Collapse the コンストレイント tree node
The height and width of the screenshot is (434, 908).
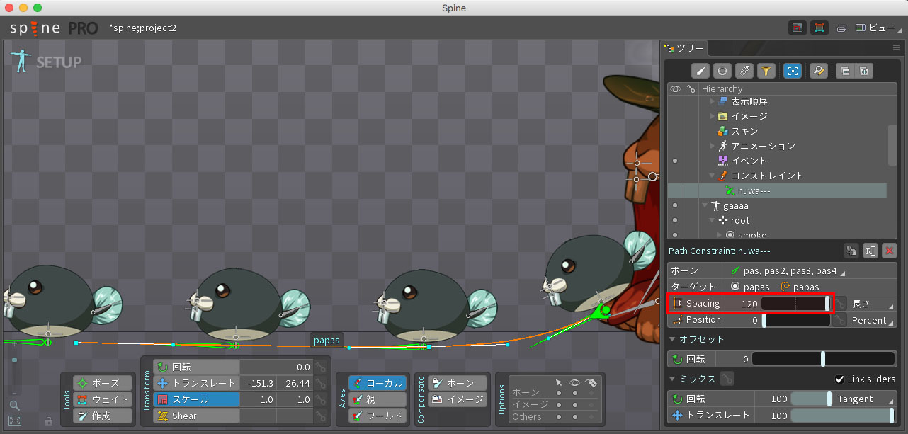tap(713, 176)
